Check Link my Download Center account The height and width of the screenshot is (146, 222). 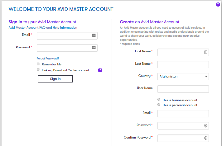pos(38,70)
